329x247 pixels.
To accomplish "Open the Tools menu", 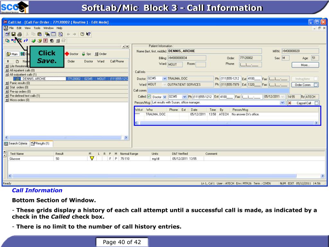I will [x=37, y=28].
